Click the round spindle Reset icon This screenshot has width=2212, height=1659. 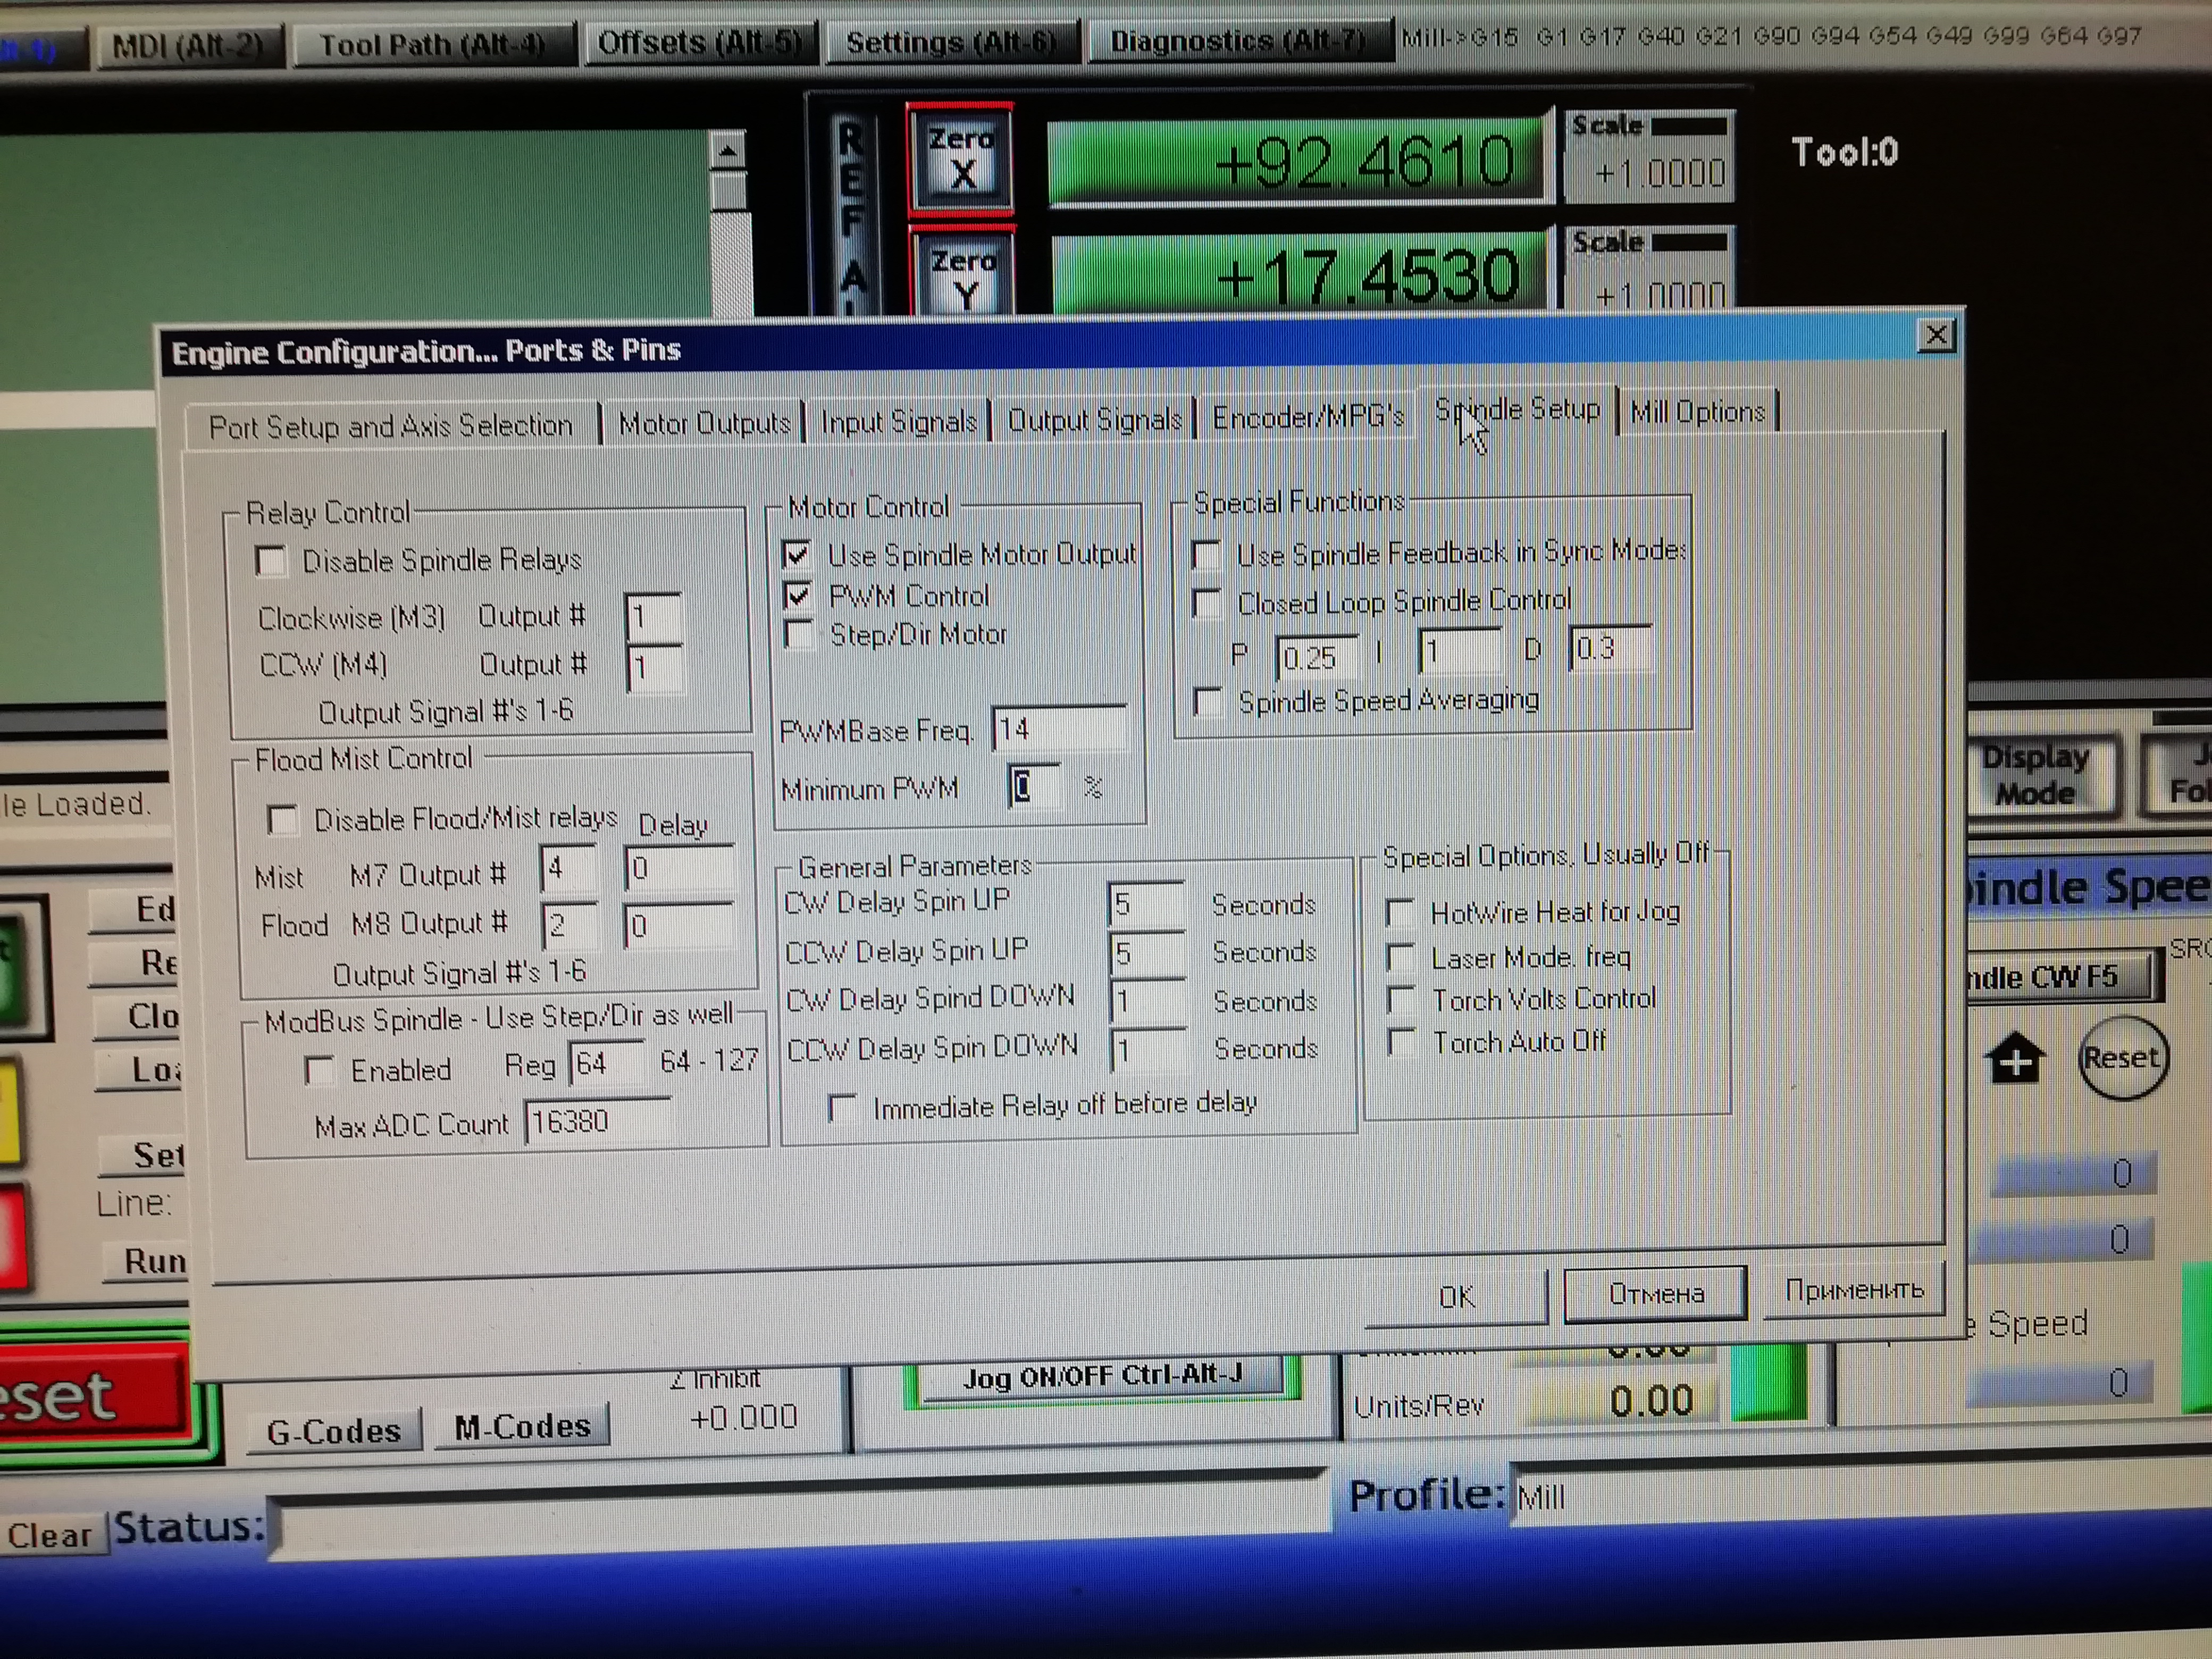tap(2122, 1058)
